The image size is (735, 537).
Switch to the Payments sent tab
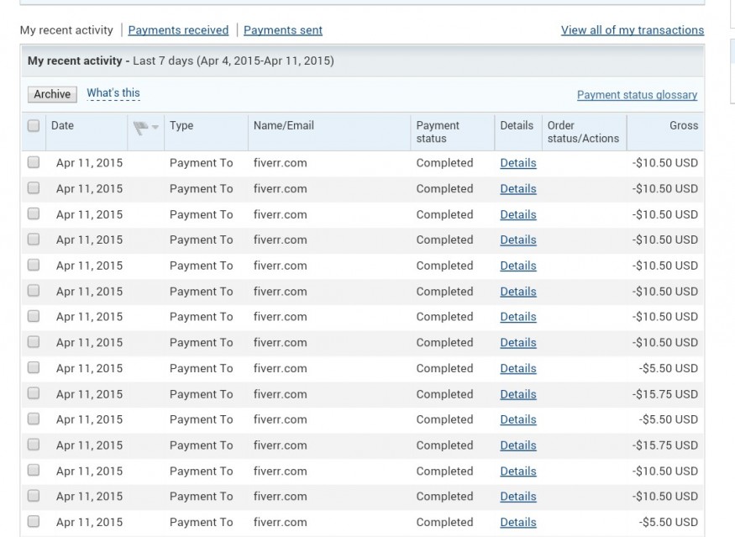click(283, 30)
